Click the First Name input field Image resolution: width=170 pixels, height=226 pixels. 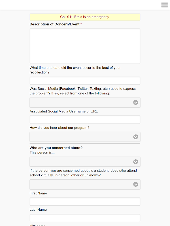[x=85, y=202]
